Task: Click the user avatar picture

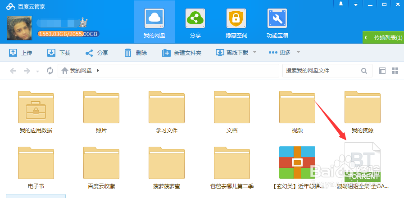Action: coord(19,28)
